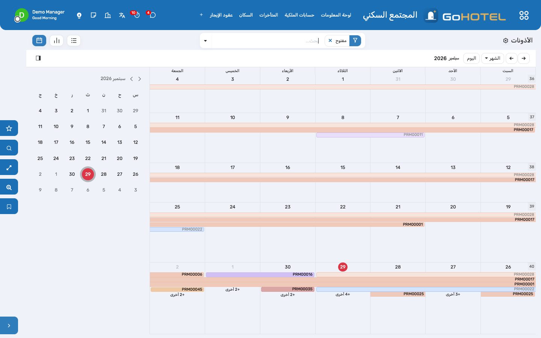Toggle the calendar side panel visibility

pos(38,58)
